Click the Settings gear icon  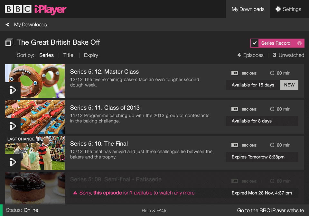pos(278,9)
